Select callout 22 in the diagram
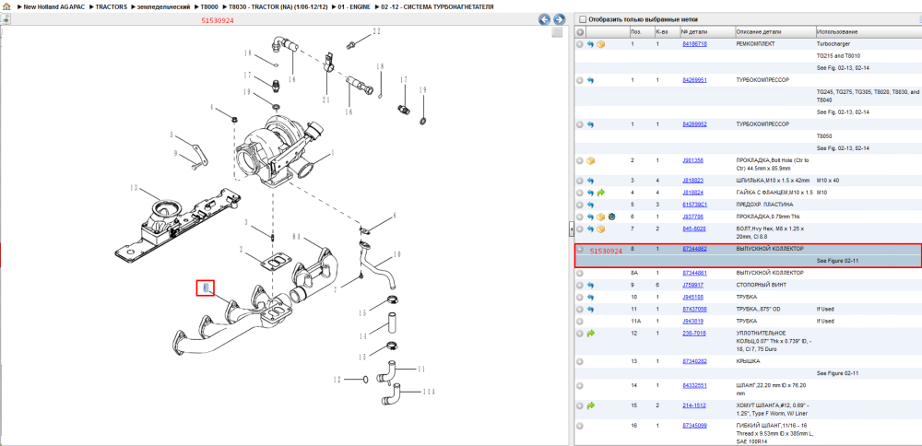The width and height of the screenshot is (922, 446). coord(376,30)
